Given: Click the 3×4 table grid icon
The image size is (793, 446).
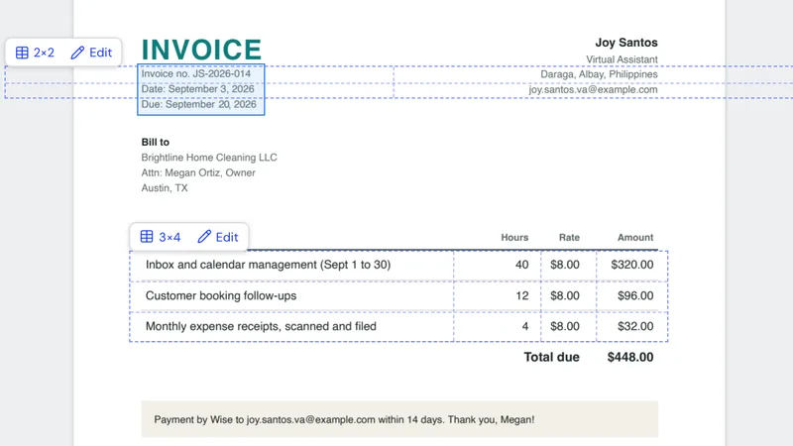Looking at the screenshot, I should pos(147,237).
